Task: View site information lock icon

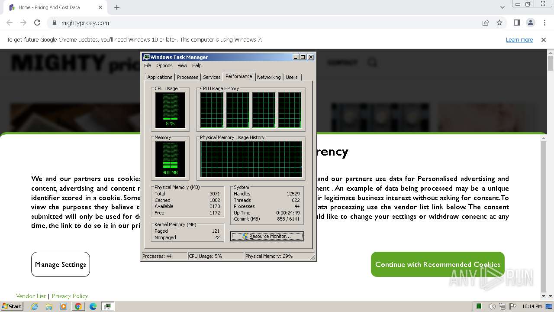Action: tap(54, 23)
